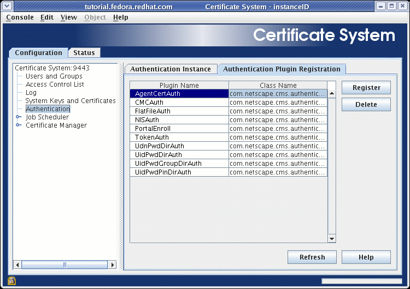
Task: Click table scrollbar down arrow
Action: [x=332, y=239]
